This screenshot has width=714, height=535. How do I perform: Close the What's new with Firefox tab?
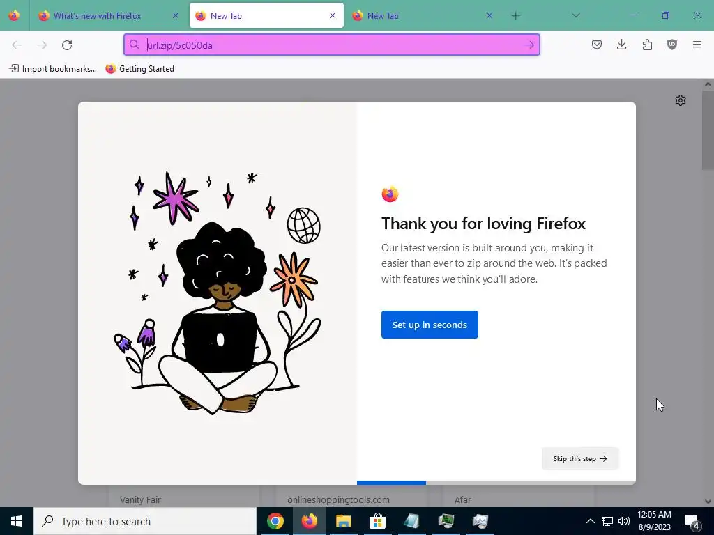pos(176,15)
